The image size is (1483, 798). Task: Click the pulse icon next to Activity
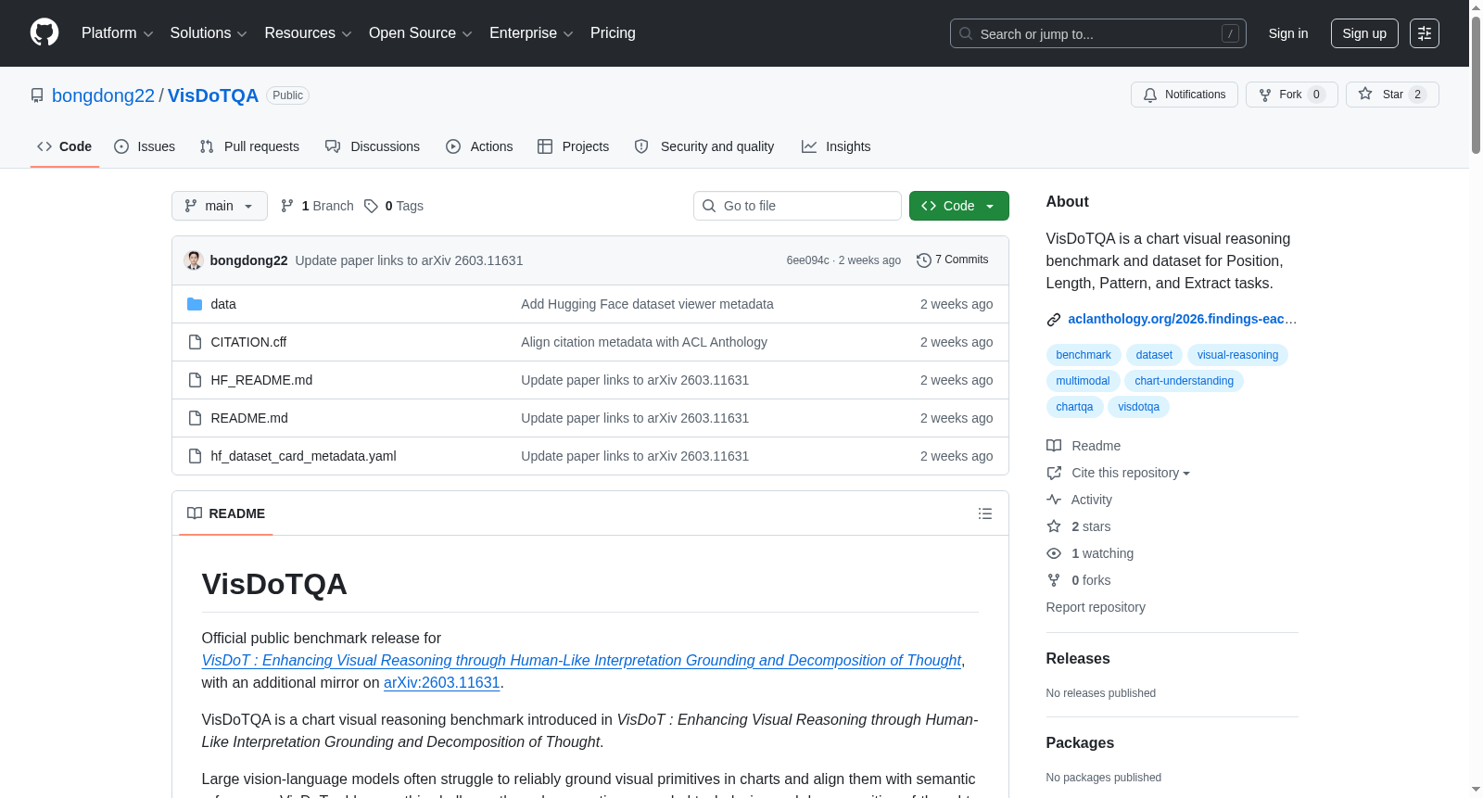tap(1054, 500)
